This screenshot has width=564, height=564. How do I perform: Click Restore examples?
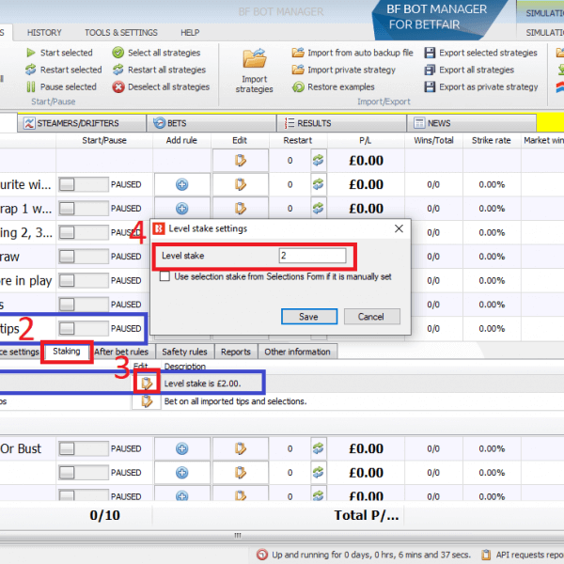click(334, 86)
